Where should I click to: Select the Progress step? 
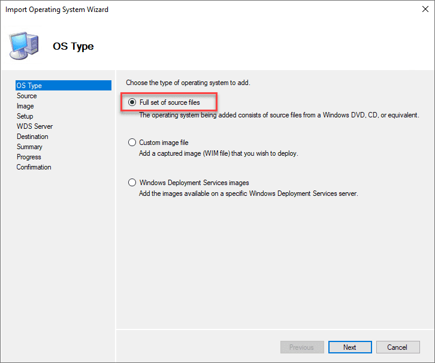(29, 157)
